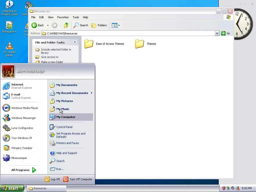256x192 pixels.
Task: Click the analog clock desktop gadget
Action: [243, 24]
